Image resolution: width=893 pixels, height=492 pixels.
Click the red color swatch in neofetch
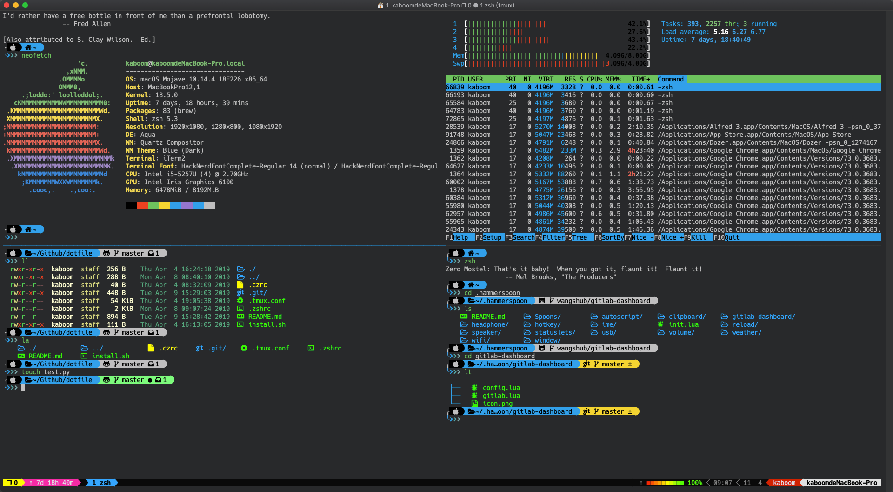click(142, 205)
